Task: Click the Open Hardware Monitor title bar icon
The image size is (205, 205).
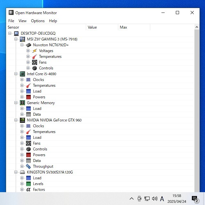Action: click(x=11, y=13)
